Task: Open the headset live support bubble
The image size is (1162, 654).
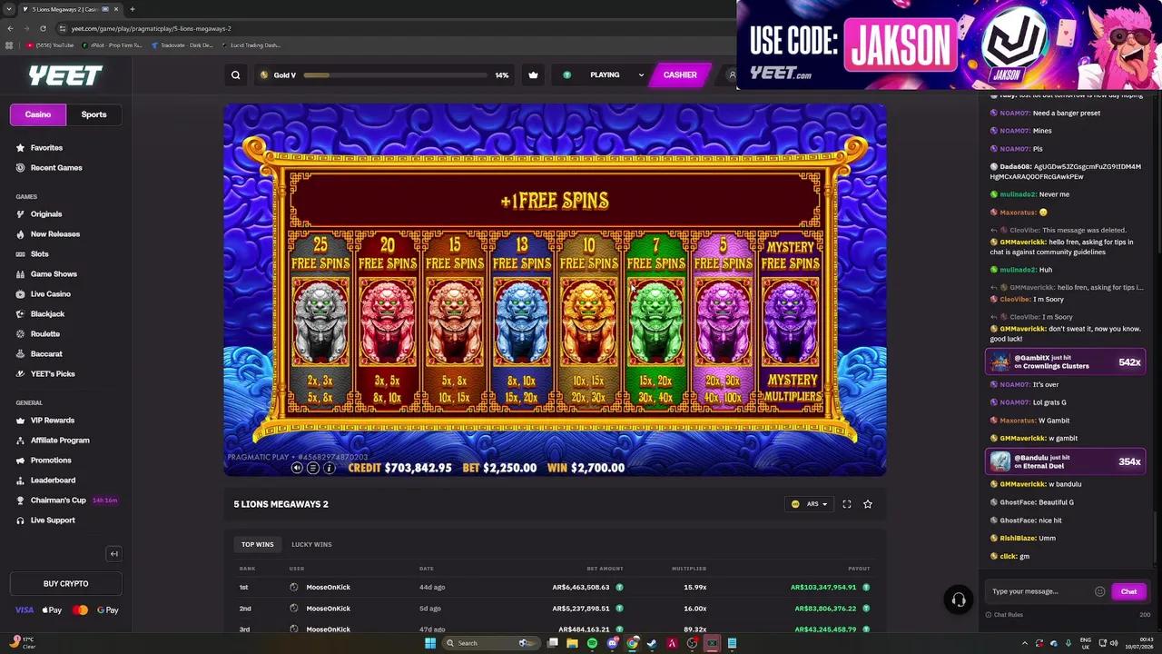Action: tap(958, 599)
